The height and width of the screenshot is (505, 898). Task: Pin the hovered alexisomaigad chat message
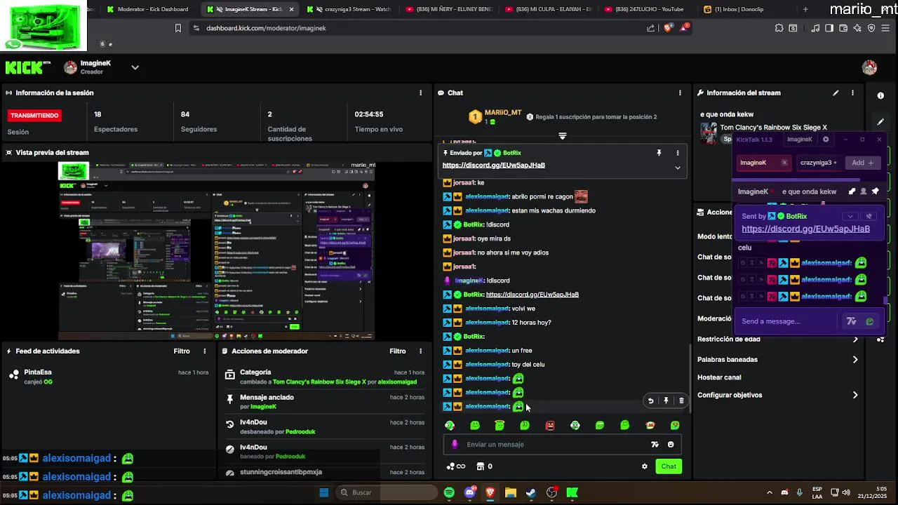coord(666,400)
